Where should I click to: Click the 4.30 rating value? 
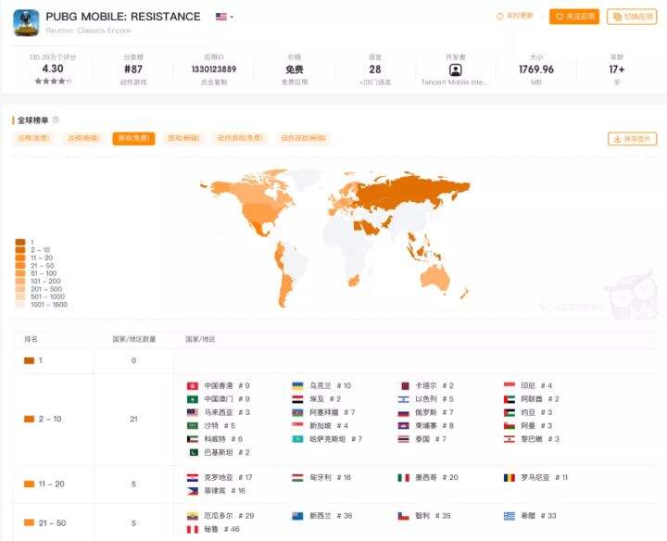(53, 69)
